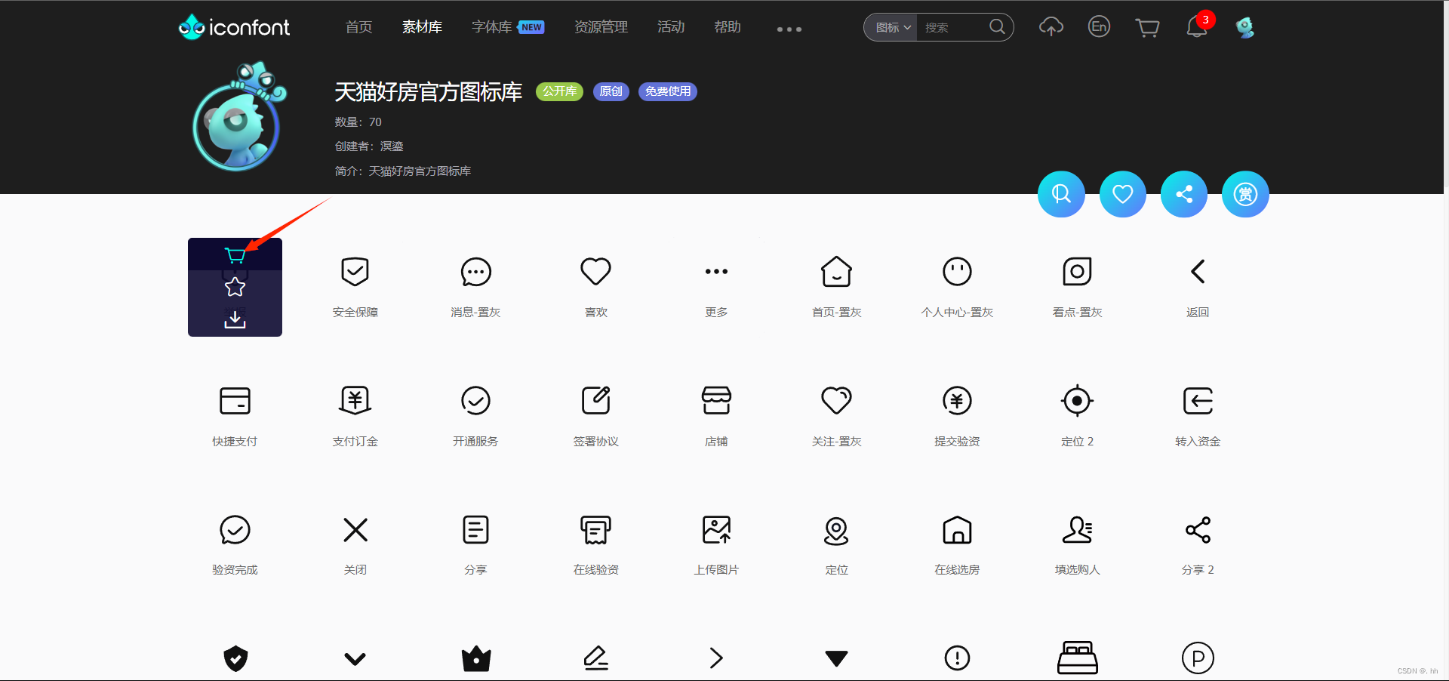The image size is (1449, 681).
Task: Choose the 定位 2 crosshair icon
Action: [x=1077, y=401]
